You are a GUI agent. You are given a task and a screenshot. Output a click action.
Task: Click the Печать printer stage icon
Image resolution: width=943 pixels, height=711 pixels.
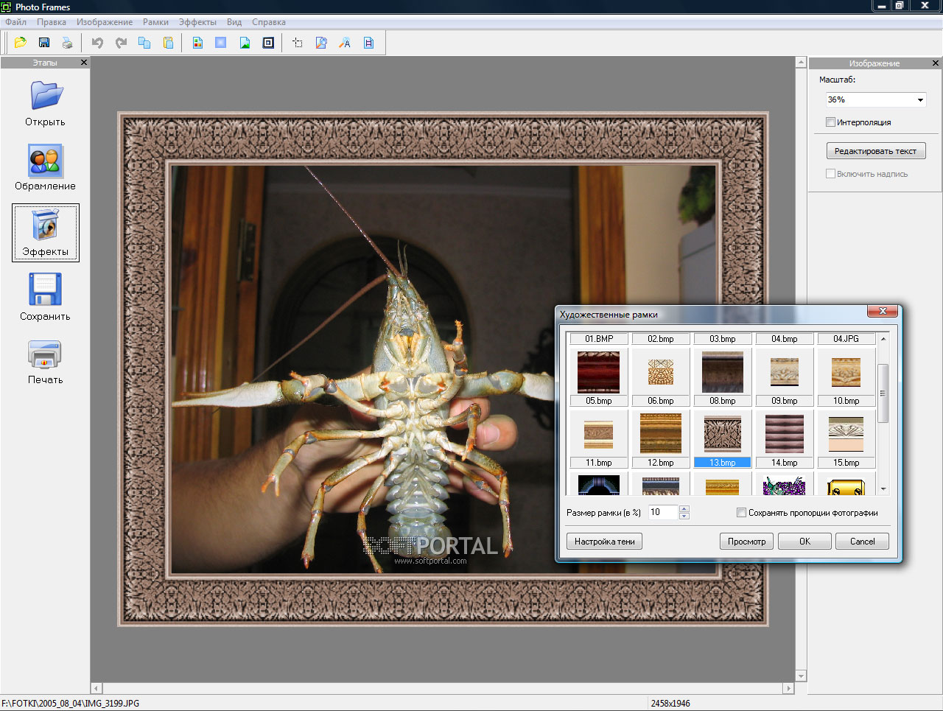(x=45, y=362)
